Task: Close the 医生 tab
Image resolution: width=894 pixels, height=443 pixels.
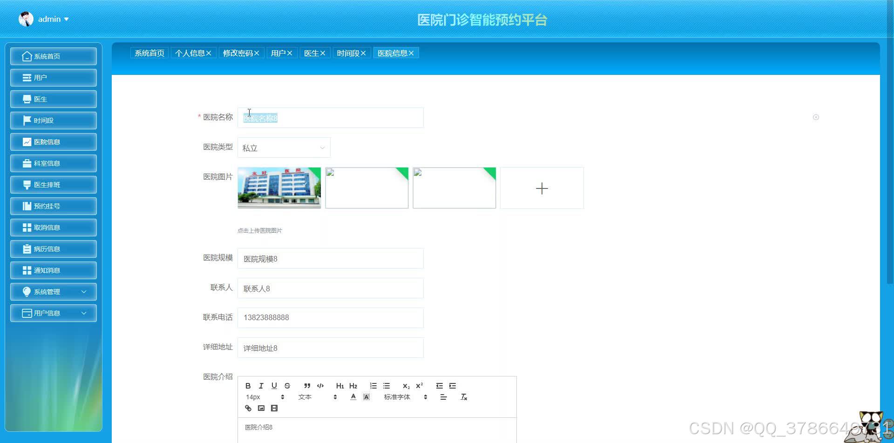Action: (x=323, y=53)
